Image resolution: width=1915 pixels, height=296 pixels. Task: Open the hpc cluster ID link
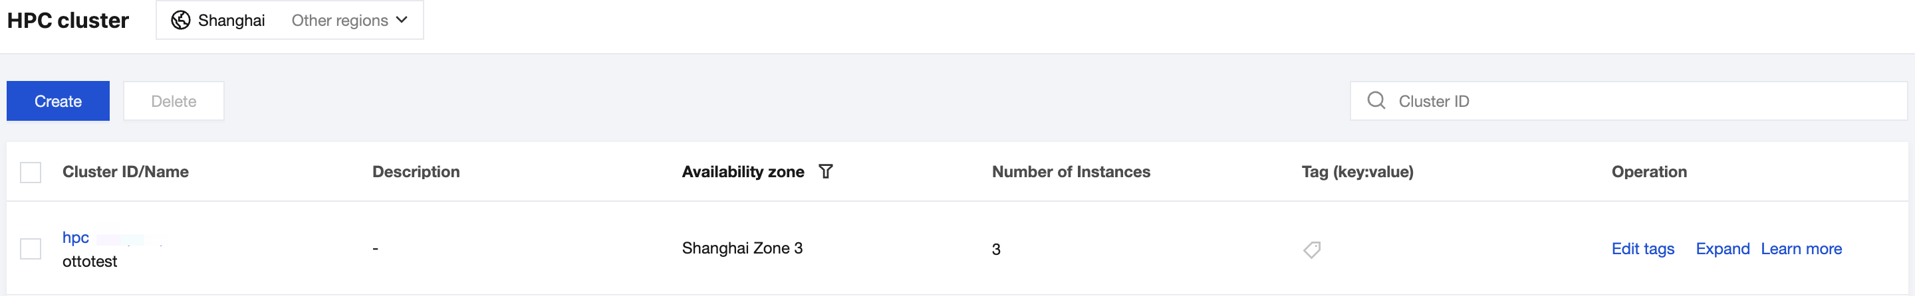tap(76, 238)
